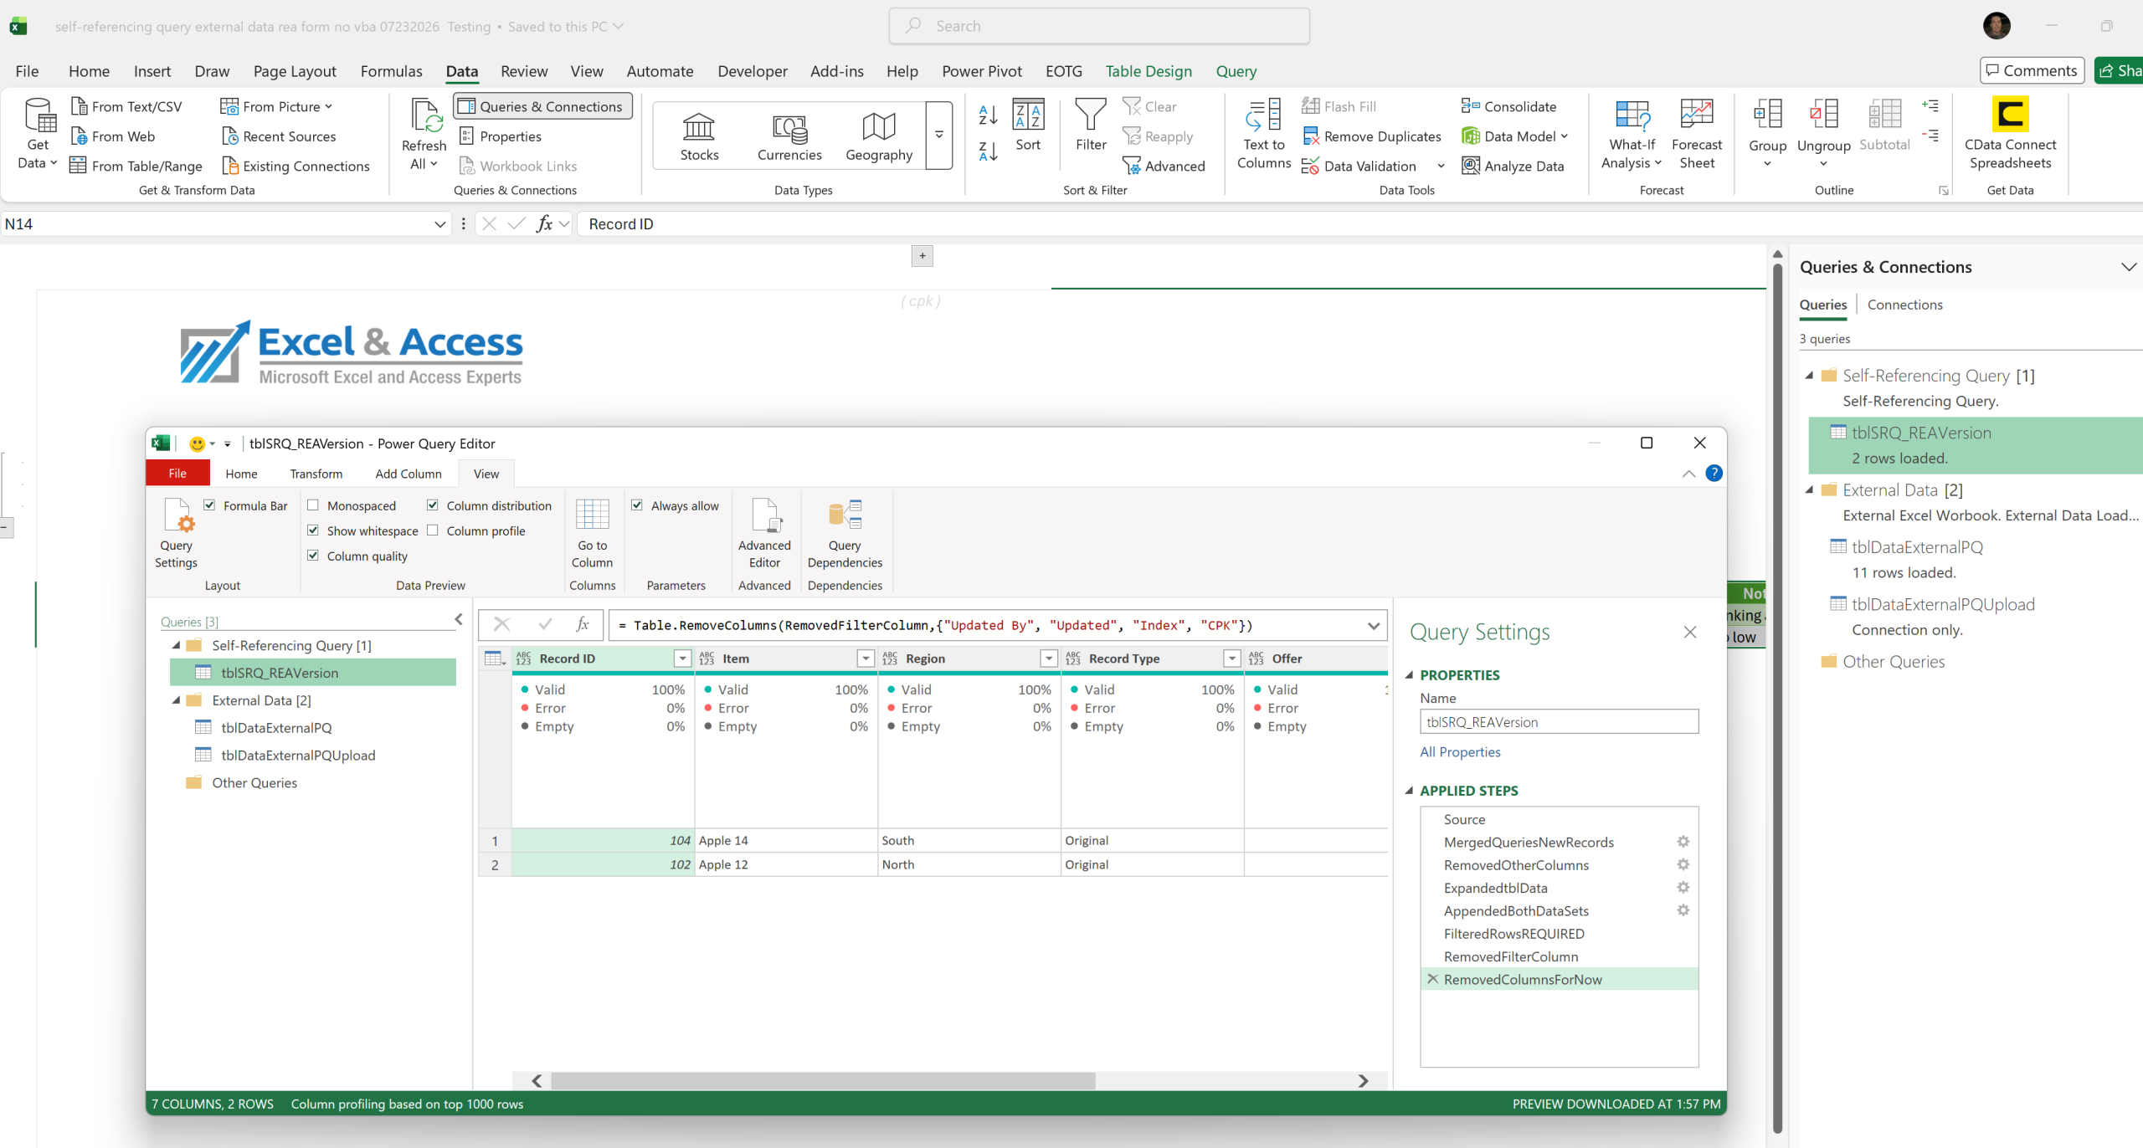The width and height of the screenshot is (2143, 1148).
Task: Select the FilteredRowsREQUIRED applied step
Action: (x=1513, y=934)
